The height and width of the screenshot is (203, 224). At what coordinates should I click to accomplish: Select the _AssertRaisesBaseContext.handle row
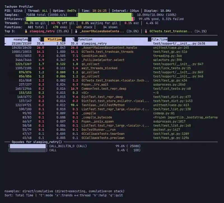(x=84, y=48)
